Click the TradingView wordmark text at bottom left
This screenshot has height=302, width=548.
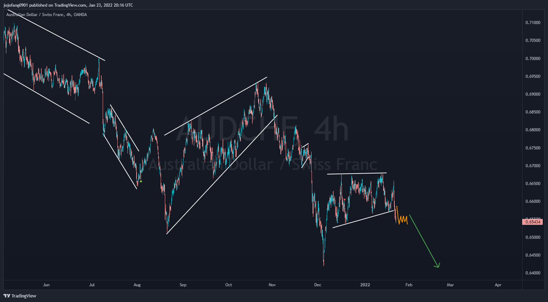24,296
